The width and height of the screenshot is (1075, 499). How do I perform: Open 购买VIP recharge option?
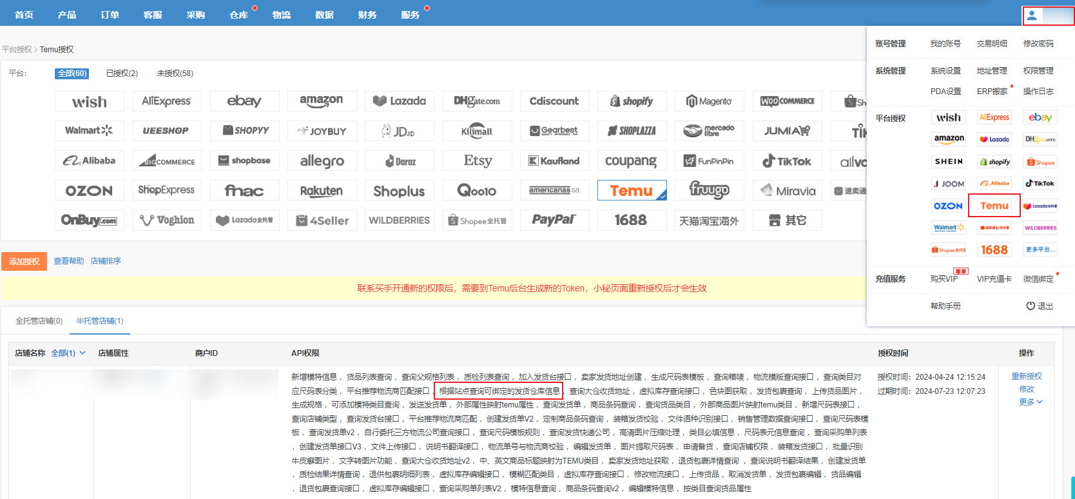(944, 279)
